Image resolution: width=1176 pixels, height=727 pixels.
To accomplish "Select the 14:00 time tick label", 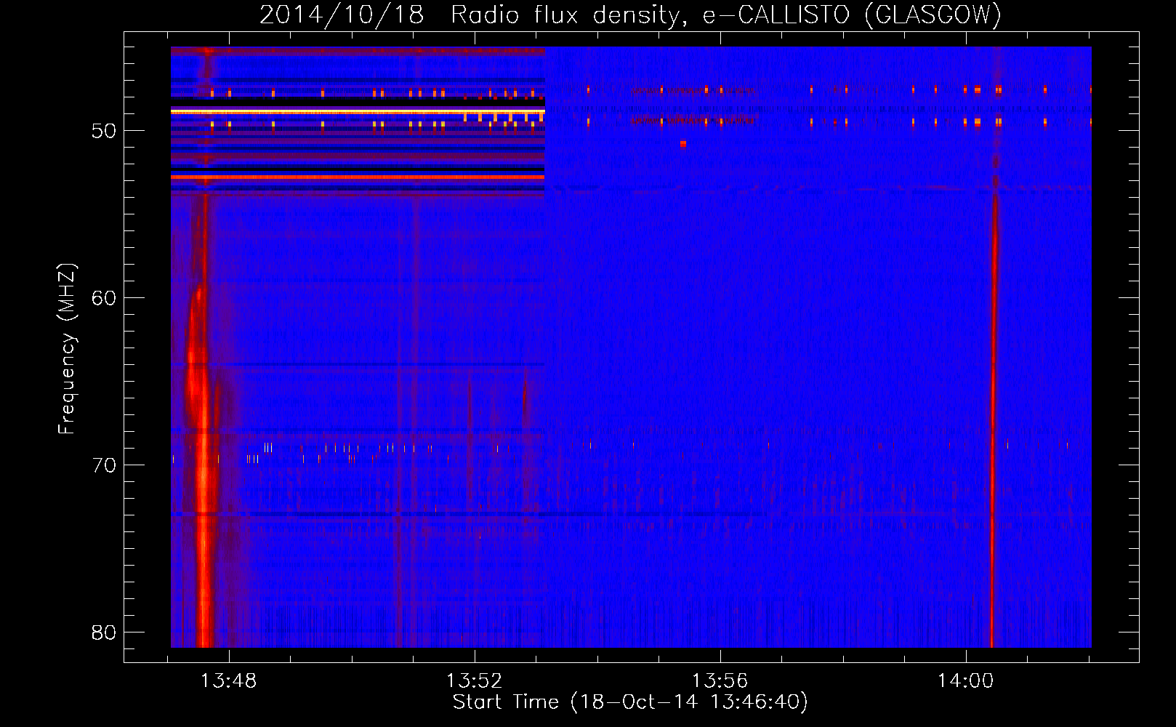I will click(965, 681).
